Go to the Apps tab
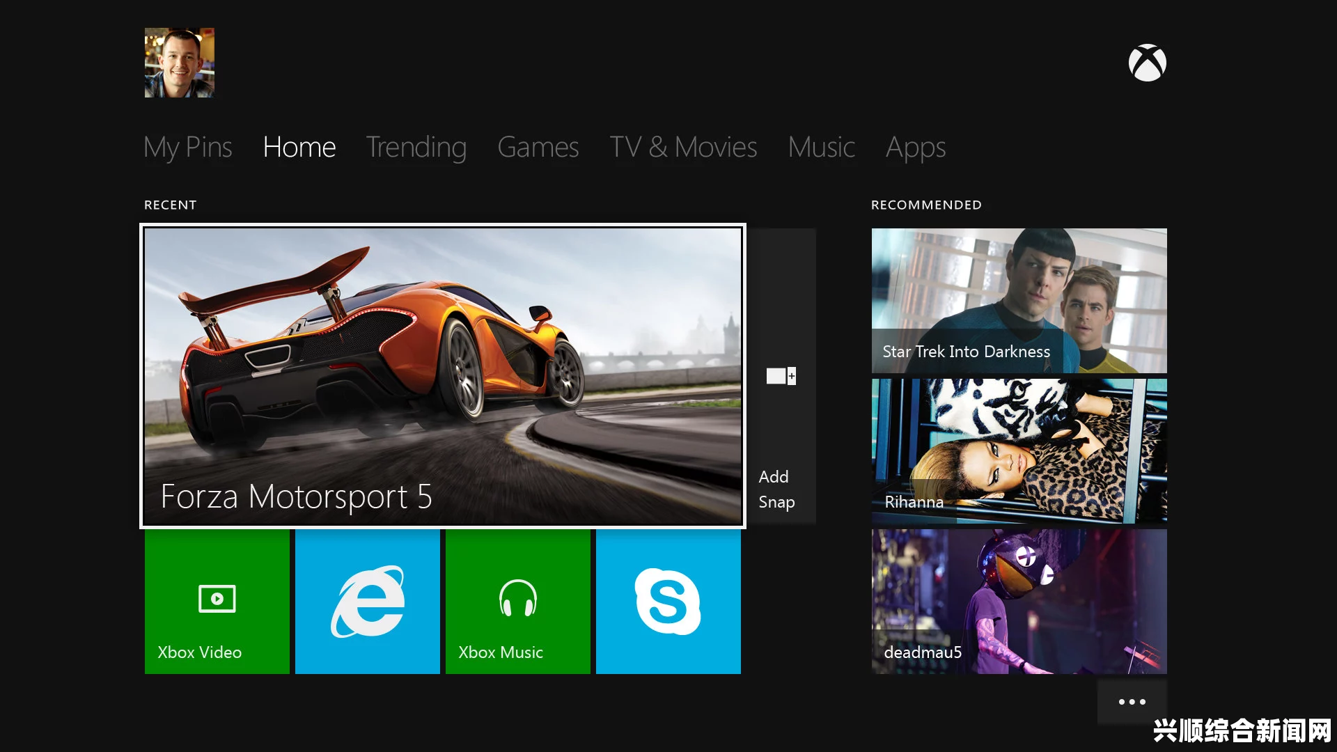 click(916, 148)
